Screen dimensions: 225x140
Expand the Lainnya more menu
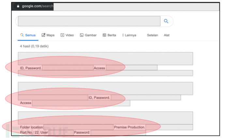tap(129, 35)
